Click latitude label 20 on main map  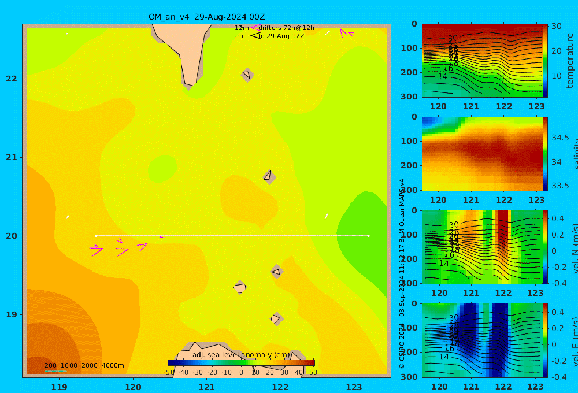tap(12, 236)
